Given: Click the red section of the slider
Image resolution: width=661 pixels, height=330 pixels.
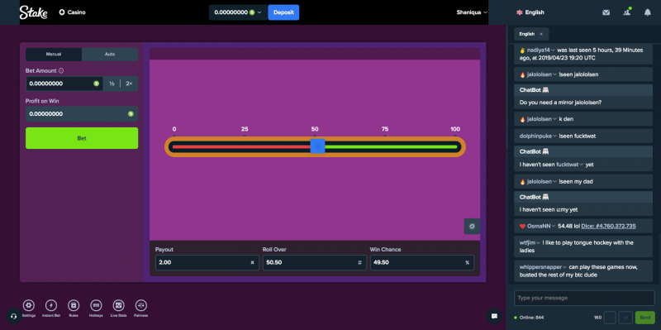Looking at the screenshot, I should click(241, 147).
